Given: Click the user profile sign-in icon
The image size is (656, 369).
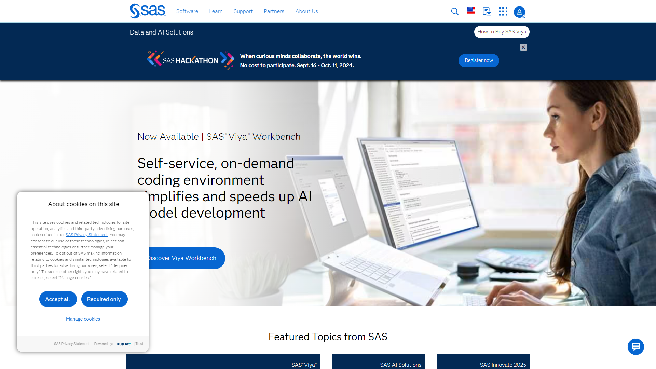Looking at the screenshot, I should [x=519, y=12].
